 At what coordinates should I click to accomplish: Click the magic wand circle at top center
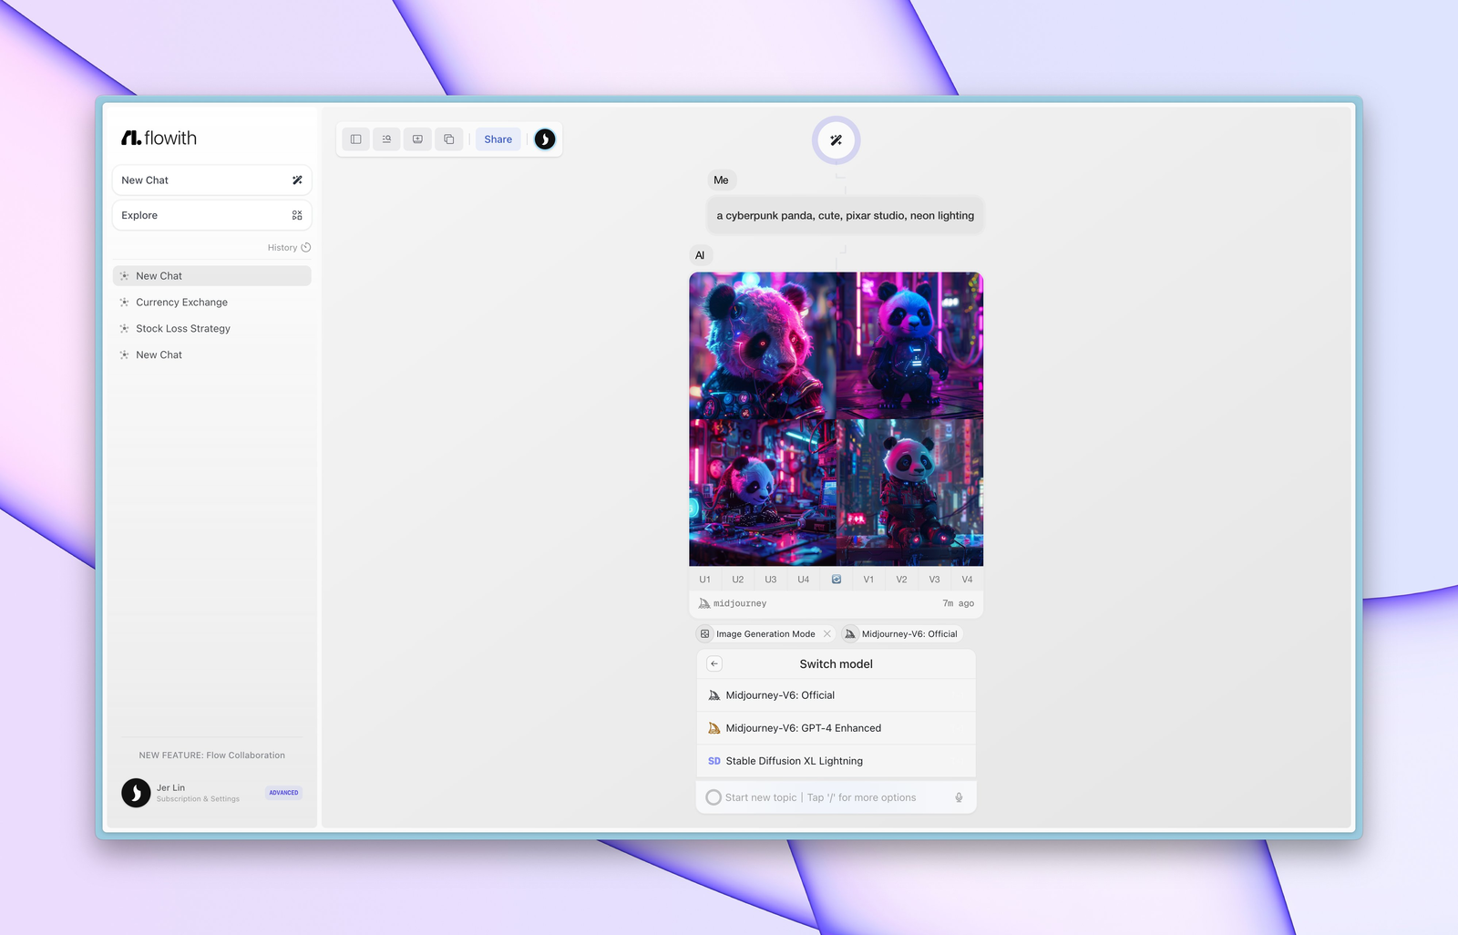click(836, 140)
